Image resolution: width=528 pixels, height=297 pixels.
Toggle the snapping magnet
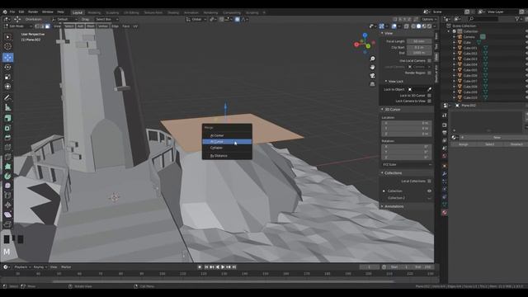tap(222, 19)
